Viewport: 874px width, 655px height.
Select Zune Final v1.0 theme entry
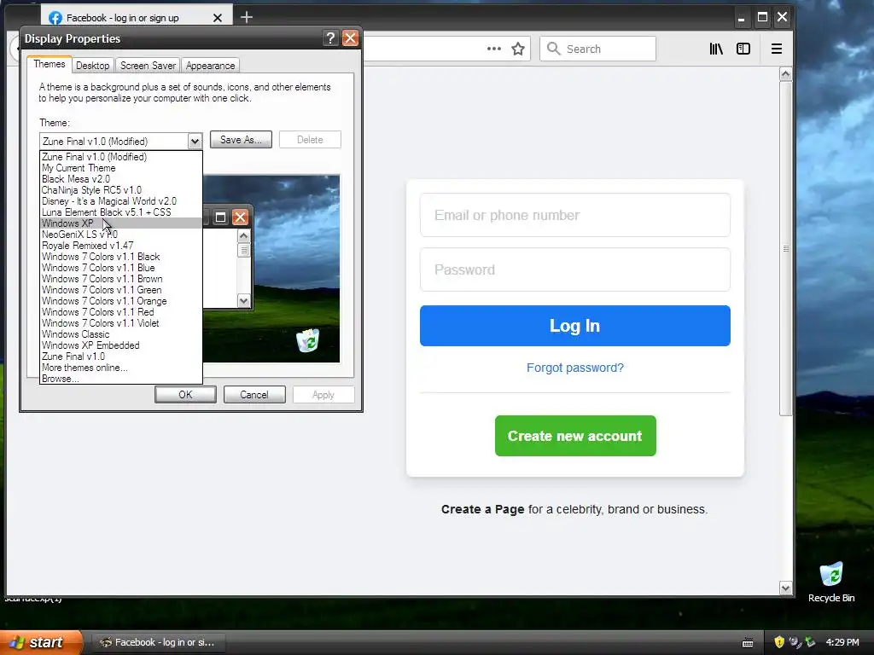[121, 357]
